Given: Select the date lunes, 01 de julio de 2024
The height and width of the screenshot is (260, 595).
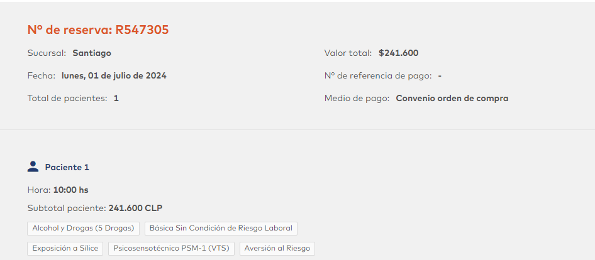Looking at the screenshot, I should pos(114,76).
